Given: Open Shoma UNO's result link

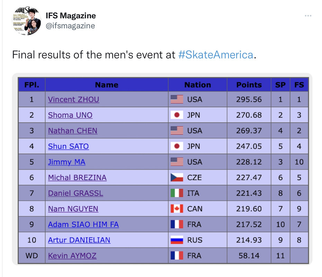Looking at the screenshot, I should coord(70,115).
